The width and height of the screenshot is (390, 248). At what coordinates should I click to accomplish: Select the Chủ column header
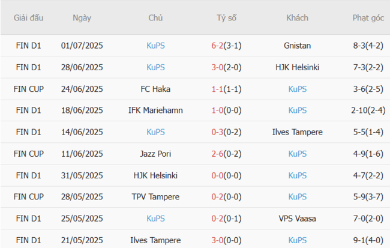(155, 18)
